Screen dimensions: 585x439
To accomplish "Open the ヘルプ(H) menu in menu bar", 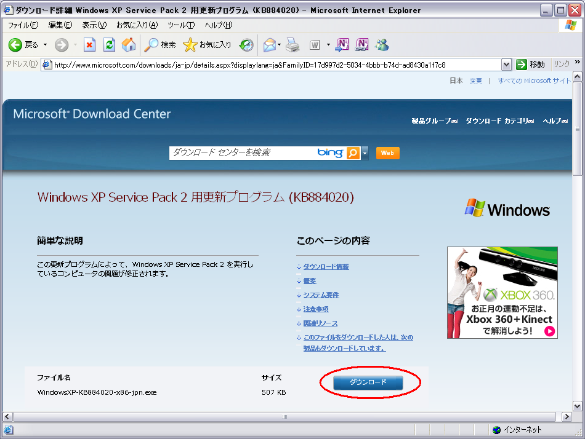I will [x=218, y=25].
